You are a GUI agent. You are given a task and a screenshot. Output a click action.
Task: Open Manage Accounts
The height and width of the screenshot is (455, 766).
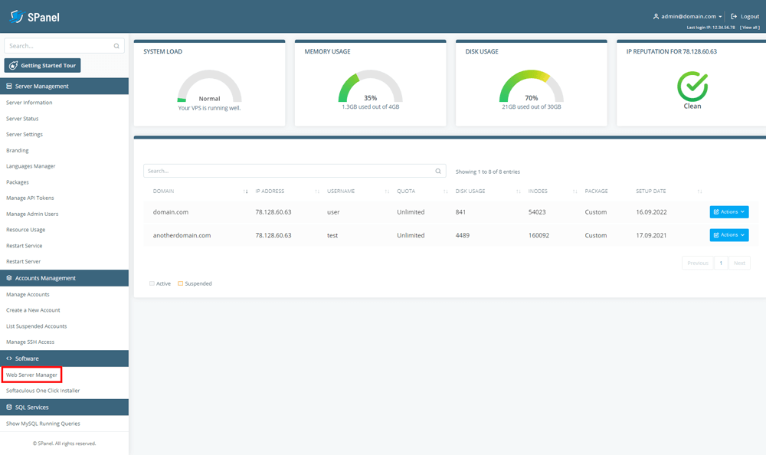coord(28,295)
